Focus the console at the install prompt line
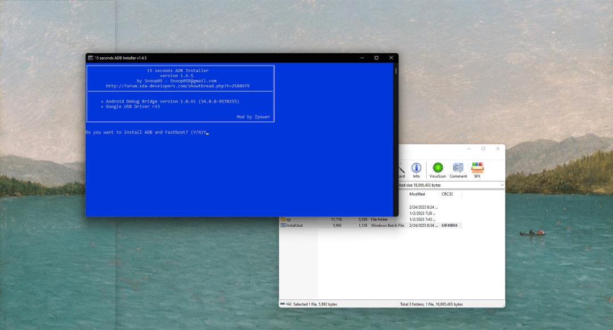The width and height of the screenshot is (613, 330). tap(147, 132)
